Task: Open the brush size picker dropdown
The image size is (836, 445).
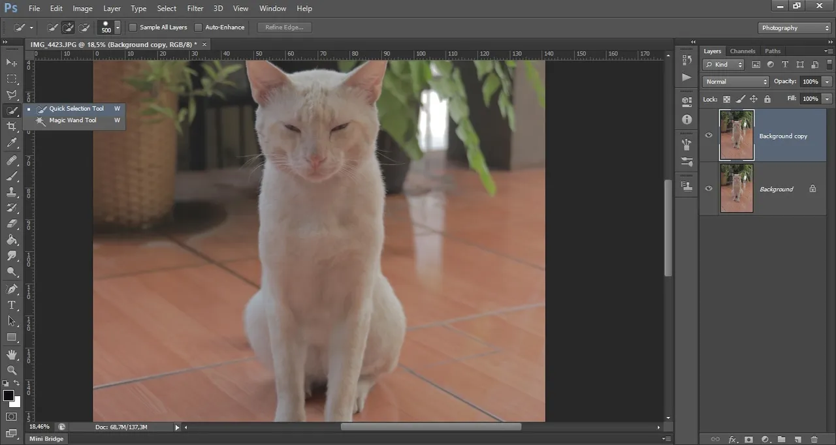Action: coord(118,27)
